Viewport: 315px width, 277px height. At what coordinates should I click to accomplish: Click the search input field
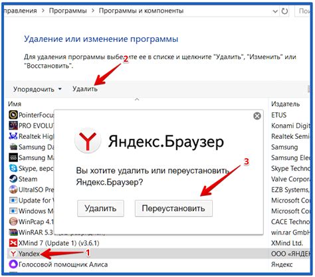point(302,11)
